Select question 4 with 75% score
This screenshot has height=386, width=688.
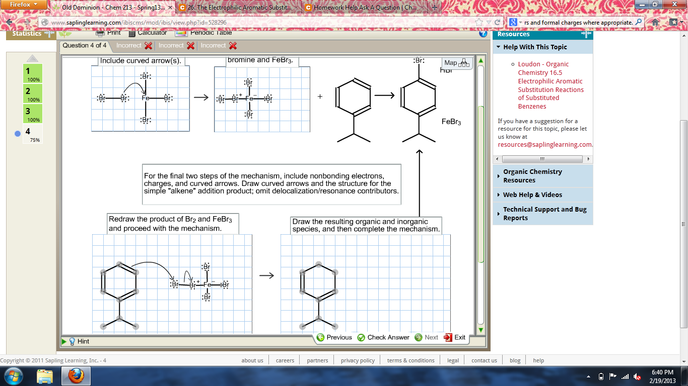pyautogui.click(x=34, y=134)
